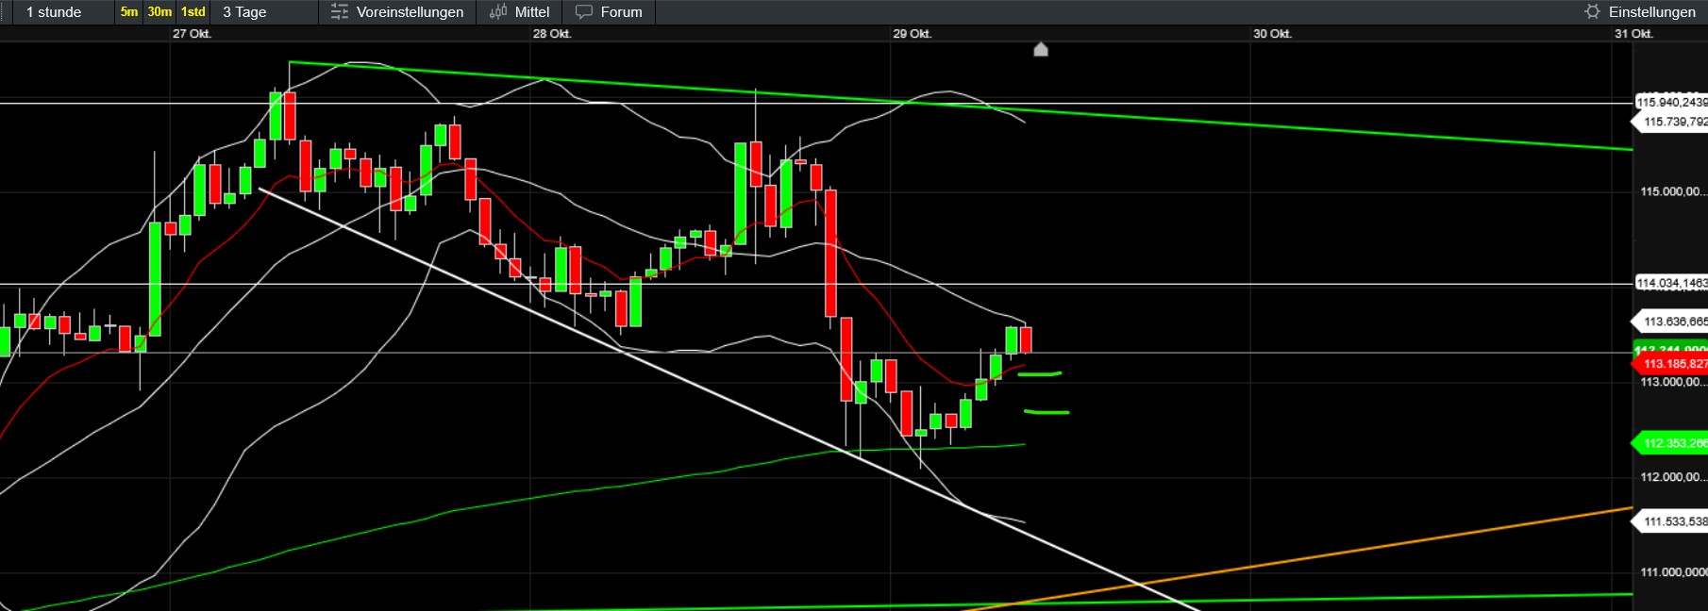Click the 31 Okt. date label
This screenshot has width=1708, height=611.
[x=1633, y=34]
